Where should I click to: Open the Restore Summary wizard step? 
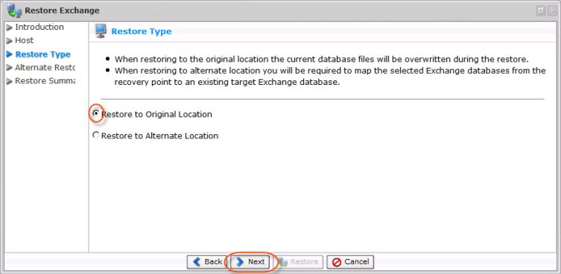pos(45,81)
